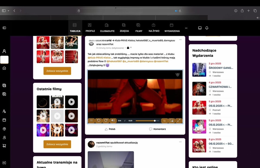Click the calendar icon in left sidebar
The height and width of the screenshot is (168, 260).
click(4, 120)
